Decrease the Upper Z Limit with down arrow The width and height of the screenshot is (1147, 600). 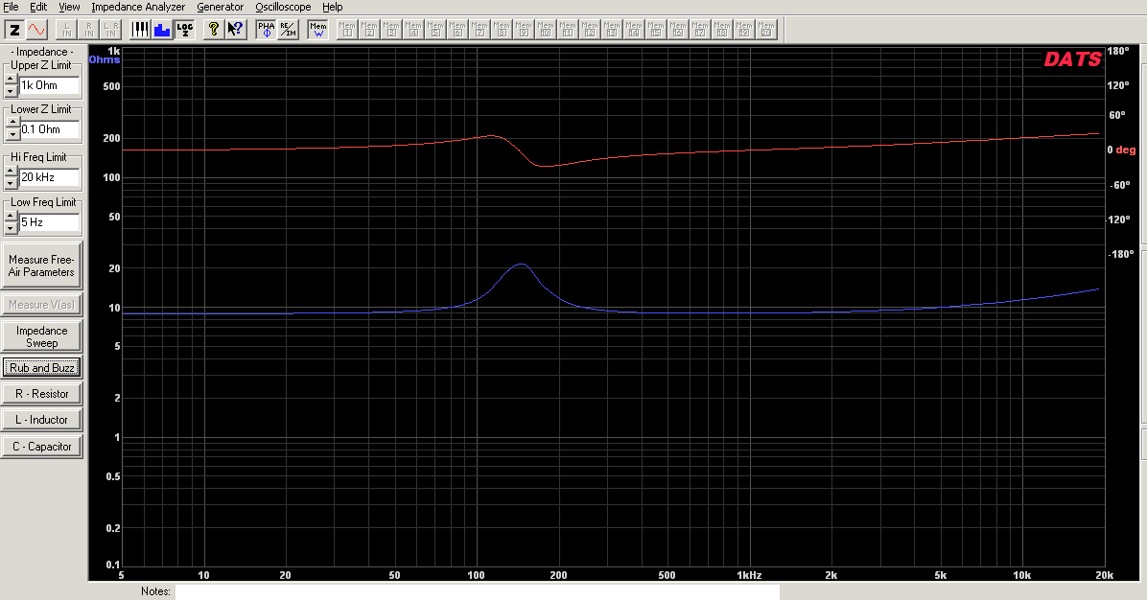coord(11,91)
